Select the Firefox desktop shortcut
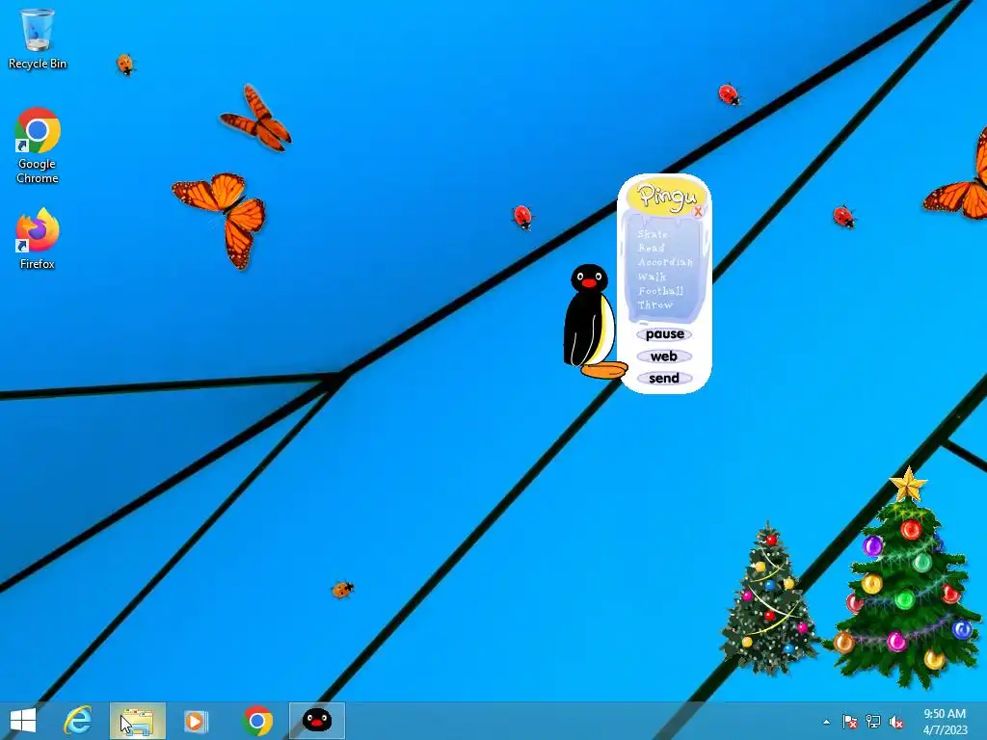This screenshot has height=740, width=987. (x=38, y=239)
